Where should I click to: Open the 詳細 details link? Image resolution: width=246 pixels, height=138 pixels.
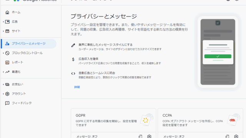(x=77, y=87)
